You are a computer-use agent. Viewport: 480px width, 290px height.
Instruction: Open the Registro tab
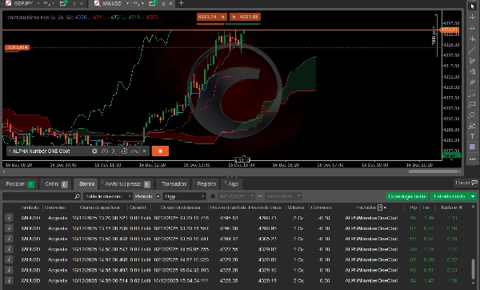[206, 184]
